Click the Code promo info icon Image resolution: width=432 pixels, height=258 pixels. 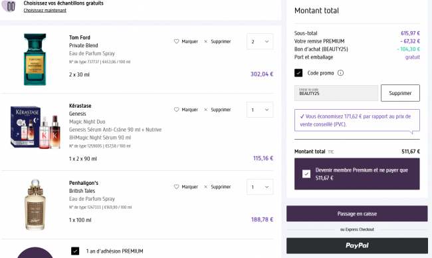click(340, 73)
